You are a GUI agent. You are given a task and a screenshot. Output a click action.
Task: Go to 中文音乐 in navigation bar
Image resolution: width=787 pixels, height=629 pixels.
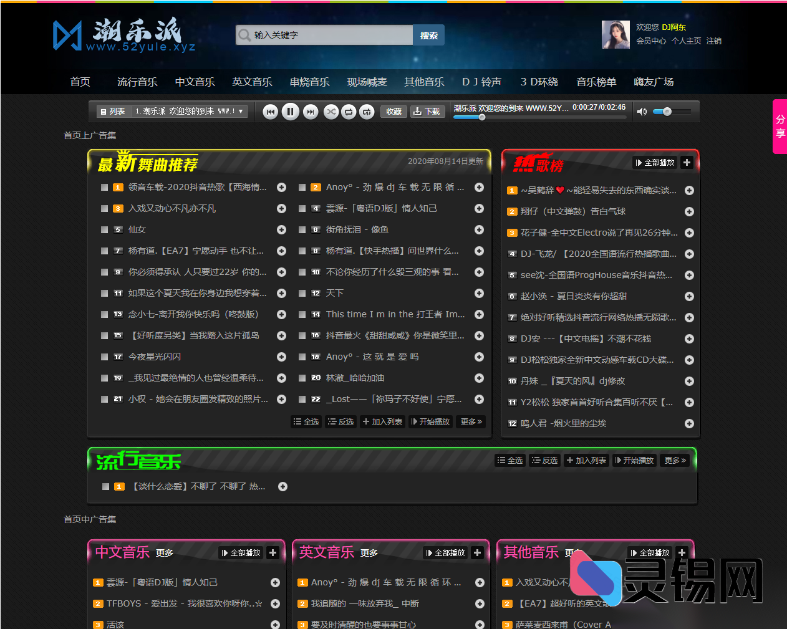coord(195,82)
